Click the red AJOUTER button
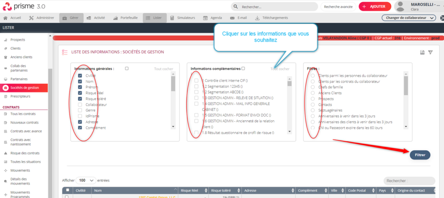The height and width of the screenshot is (198, 444). [375, 7]
